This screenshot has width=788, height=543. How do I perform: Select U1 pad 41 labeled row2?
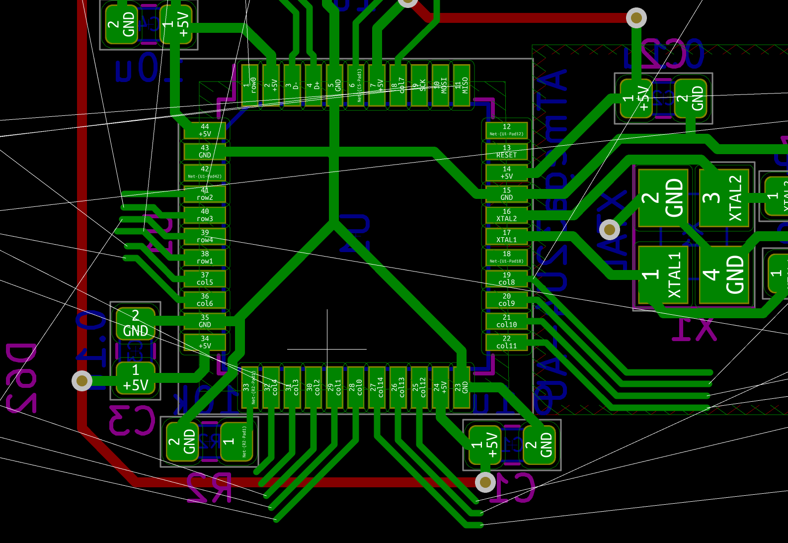pos(205,194)
